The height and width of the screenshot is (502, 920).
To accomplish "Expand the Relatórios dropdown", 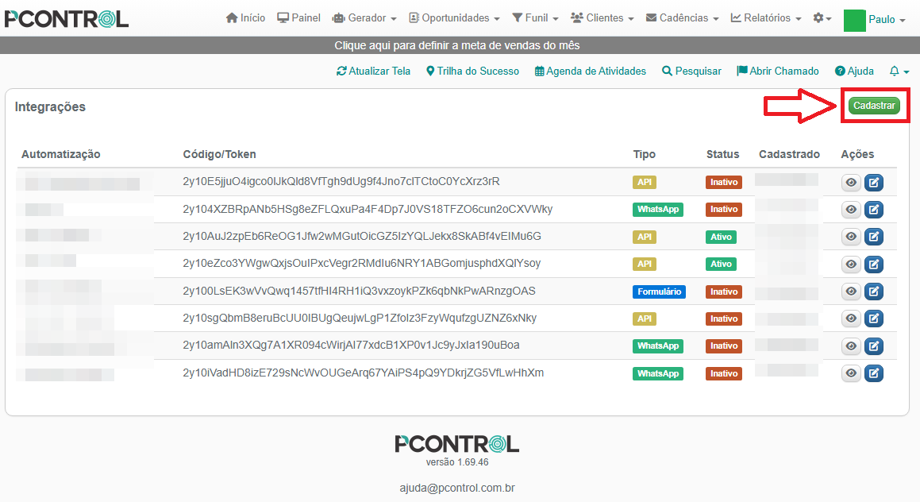I will pos(765,18).
